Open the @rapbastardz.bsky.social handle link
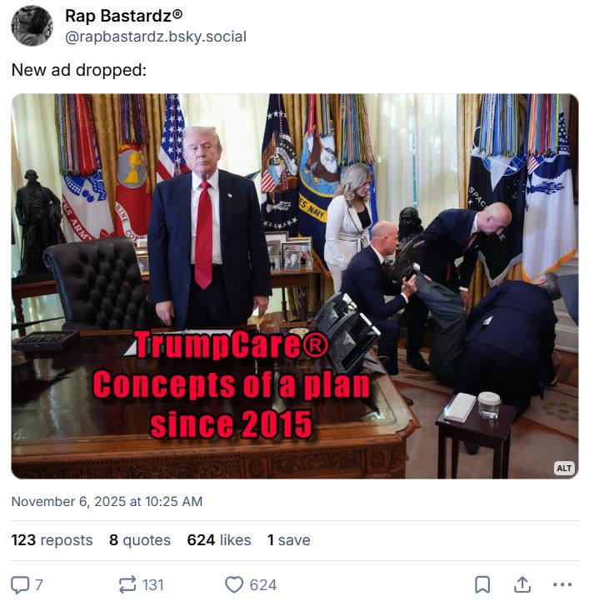This screenshot has width=594, height=606. [x=156, y=37]
